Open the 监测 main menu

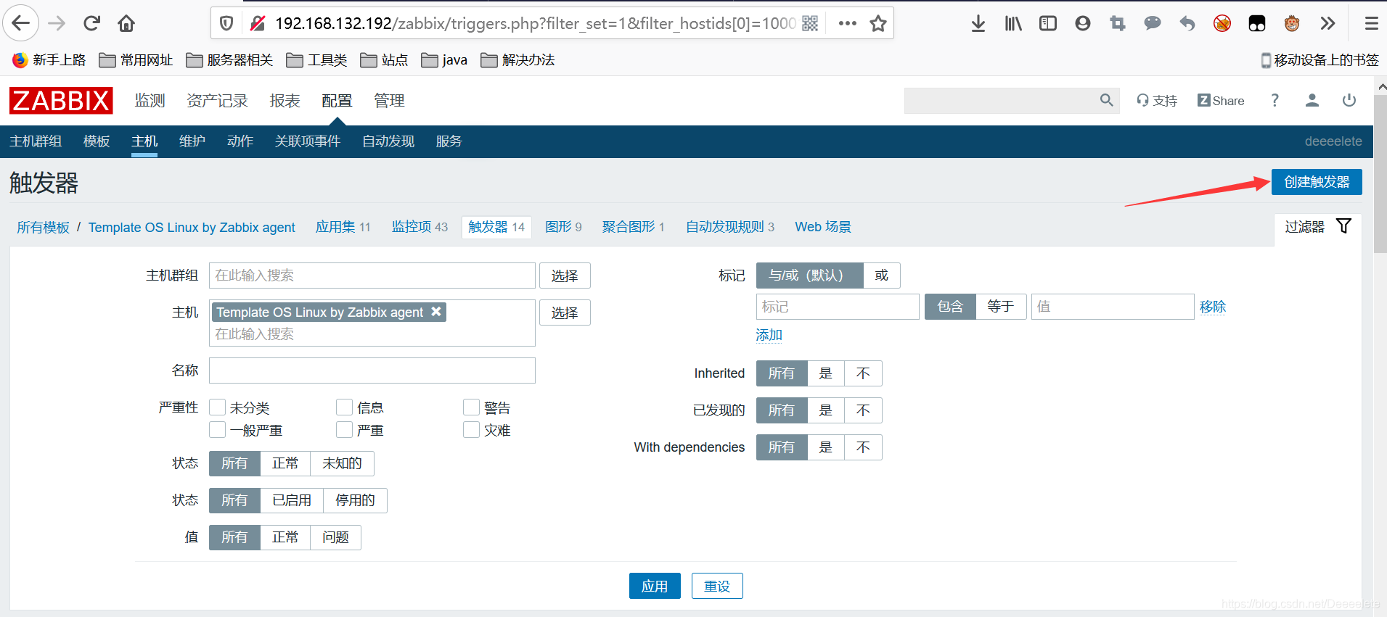coord(150,100)
